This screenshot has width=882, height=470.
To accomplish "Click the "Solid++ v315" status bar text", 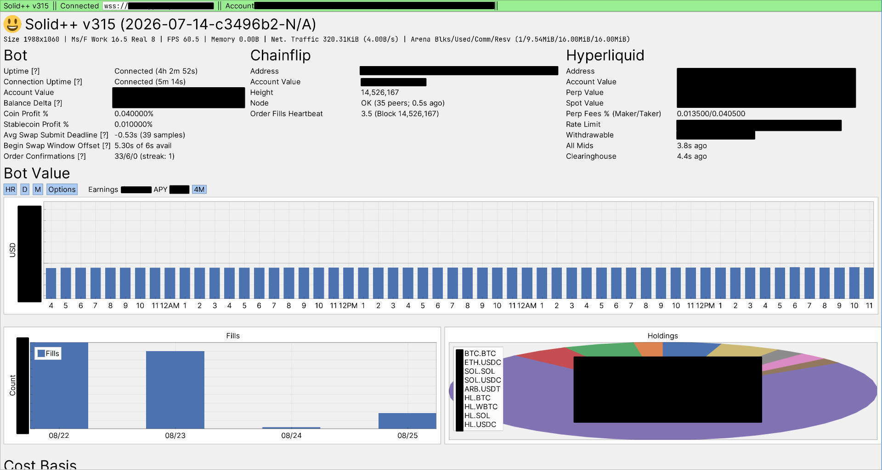I will tap(26, 6).
